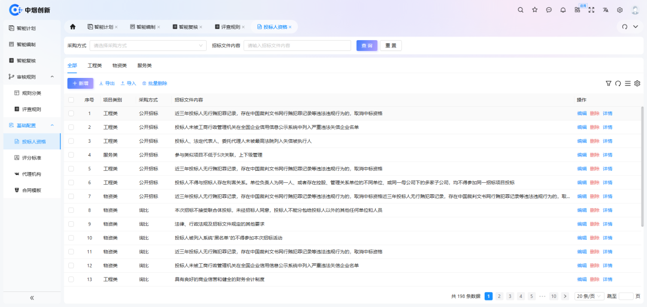Open the table column settings gear
Viewport: 647px width, 307px height.
click(637, 83)
